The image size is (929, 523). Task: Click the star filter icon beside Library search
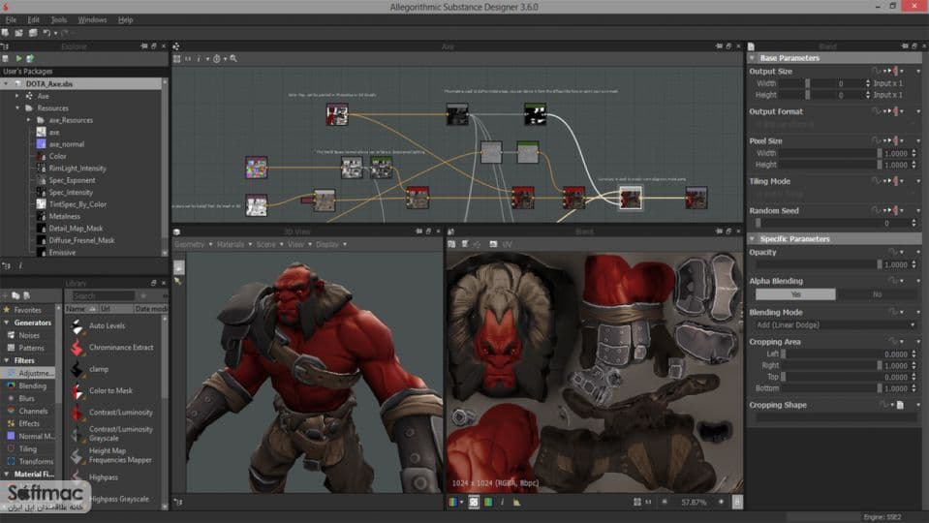coord(142,295)
